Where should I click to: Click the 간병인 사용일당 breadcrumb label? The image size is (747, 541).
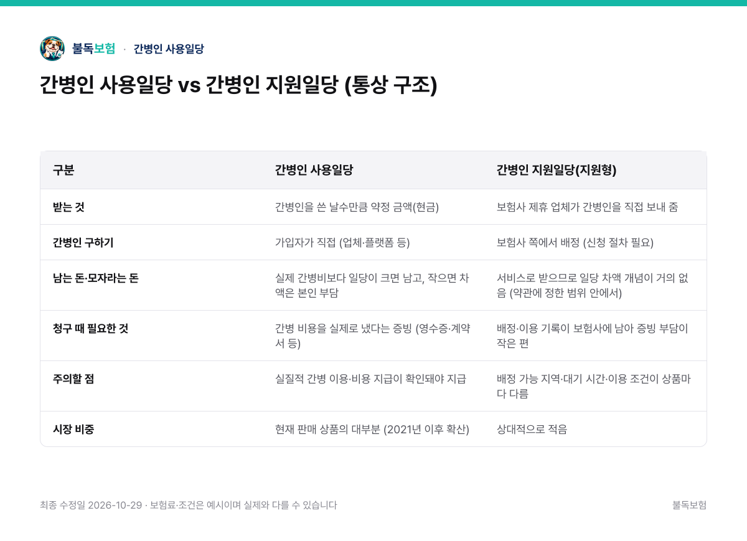169,49
